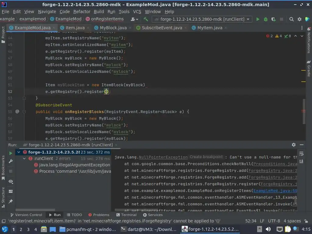Pin the Run tab with pin icon

pyautogui.click(x=11, y=201)
